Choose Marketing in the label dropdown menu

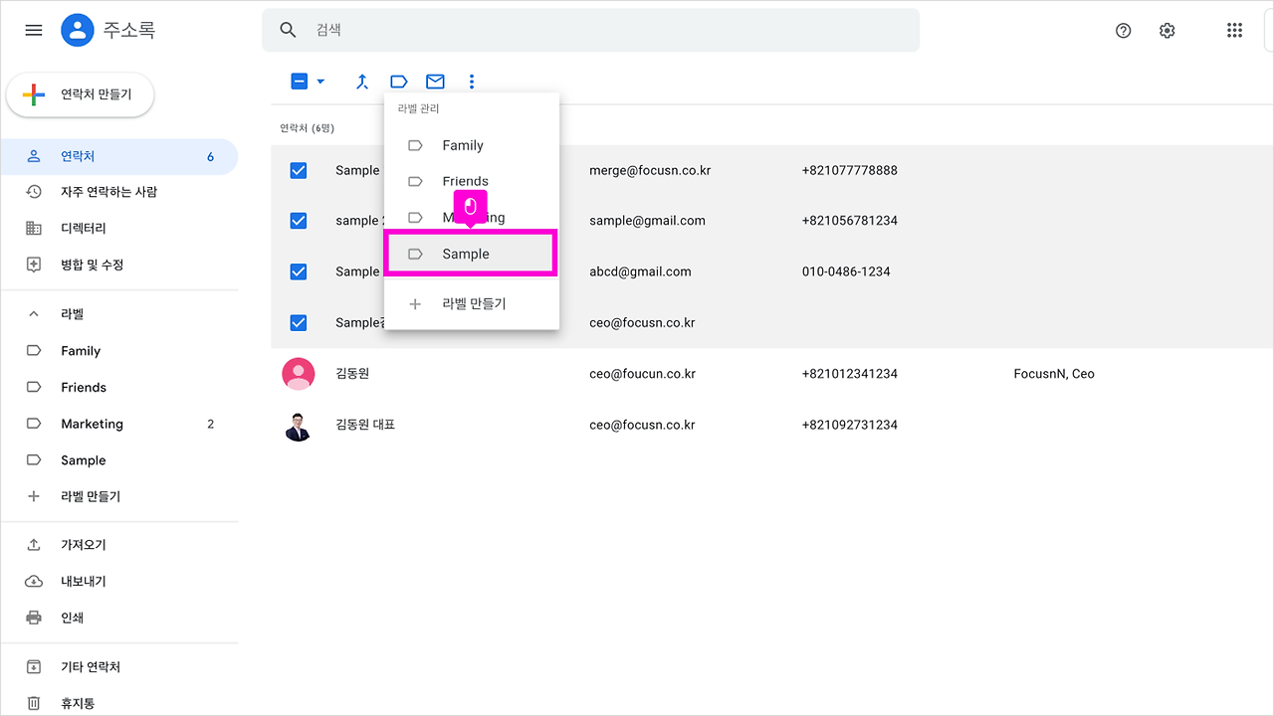[x=472, y=218]
